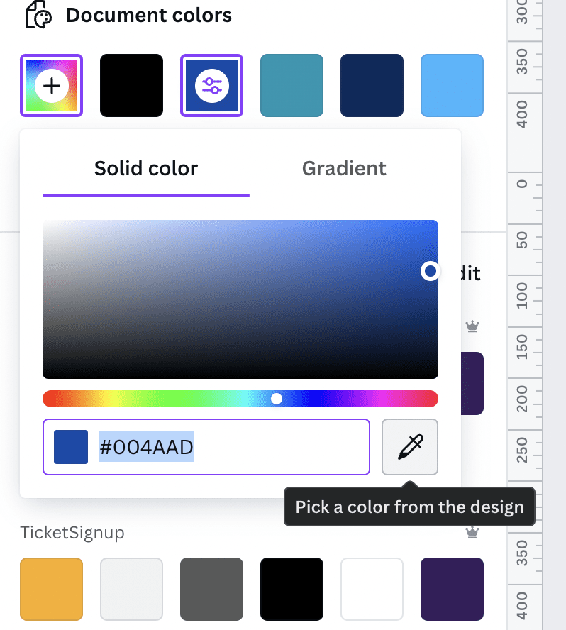
Task: Click the hex color code input field
Action: (206, 447)
